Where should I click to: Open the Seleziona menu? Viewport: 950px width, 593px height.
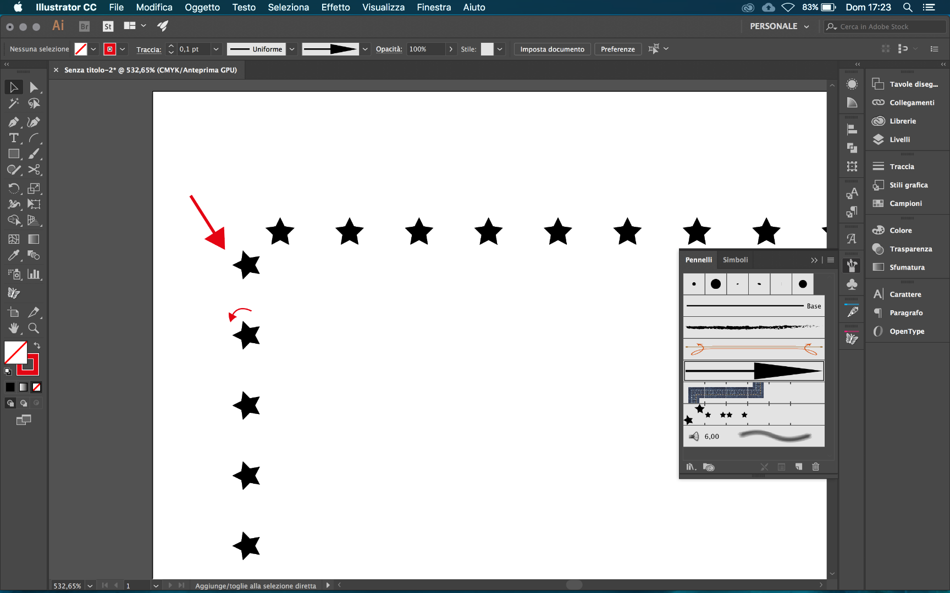pos(288,7)
